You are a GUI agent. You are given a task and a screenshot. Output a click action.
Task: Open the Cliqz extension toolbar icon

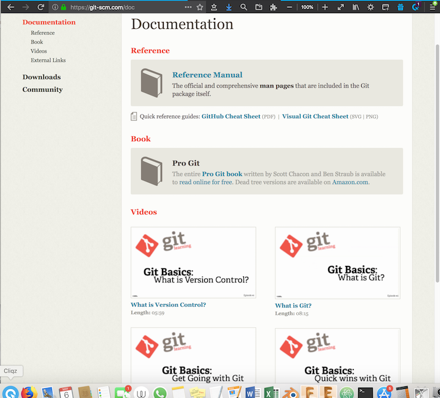(x=416, y=7)
